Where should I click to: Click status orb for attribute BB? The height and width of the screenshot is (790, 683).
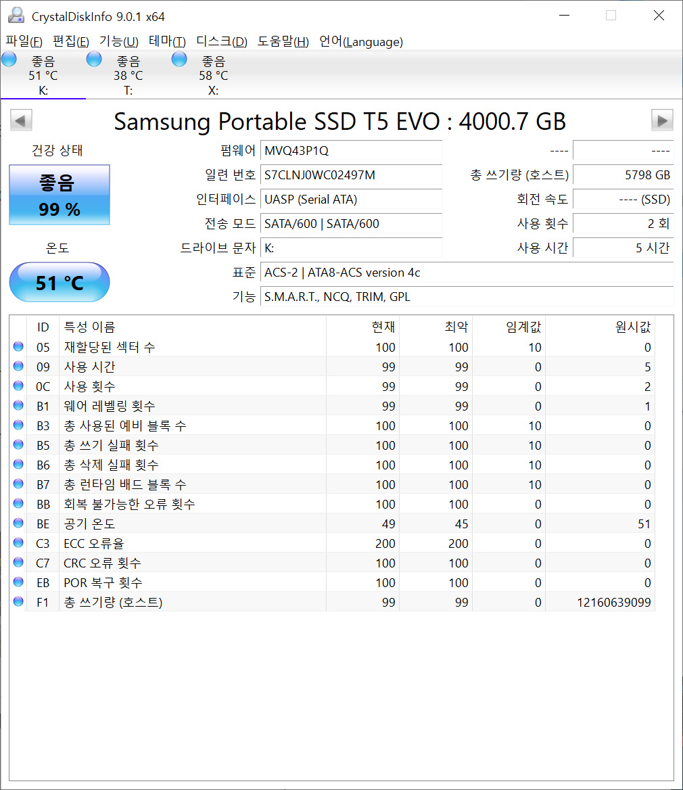19,504
